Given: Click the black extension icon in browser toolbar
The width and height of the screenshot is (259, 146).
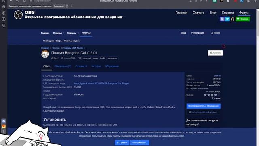Looking at the screenshot, I should click(221, 1).
